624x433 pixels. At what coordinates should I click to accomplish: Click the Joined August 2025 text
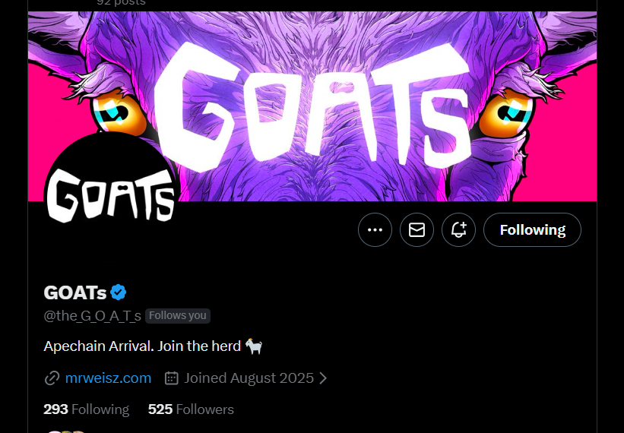coord(249,378)
